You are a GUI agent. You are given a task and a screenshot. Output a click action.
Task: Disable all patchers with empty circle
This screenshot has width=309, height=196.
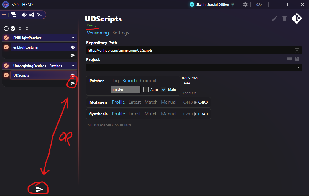tap(6, 29)
